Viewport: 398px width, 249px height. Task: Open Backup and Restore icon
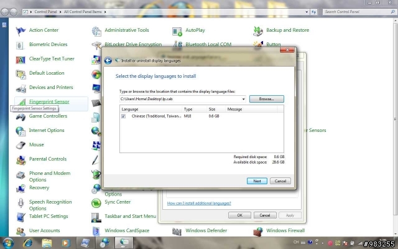(258, 31)
